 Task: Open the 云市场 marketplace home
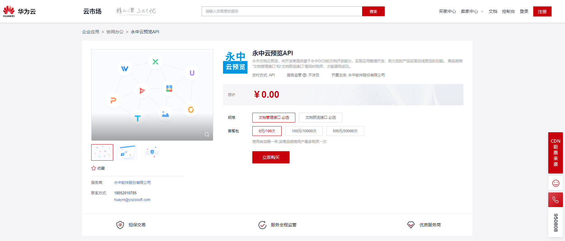(x=92, y=11)
